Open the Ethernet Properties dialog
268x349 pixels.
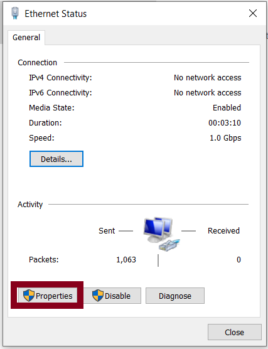pyautogui.click(x=48, y=296)
